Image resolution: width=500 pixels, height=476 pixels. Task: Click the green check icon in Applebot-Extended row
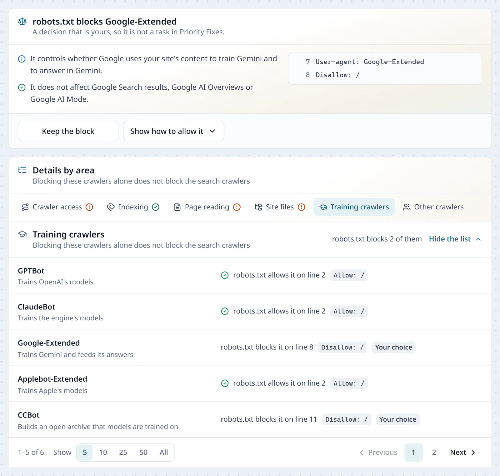[225, 383]
